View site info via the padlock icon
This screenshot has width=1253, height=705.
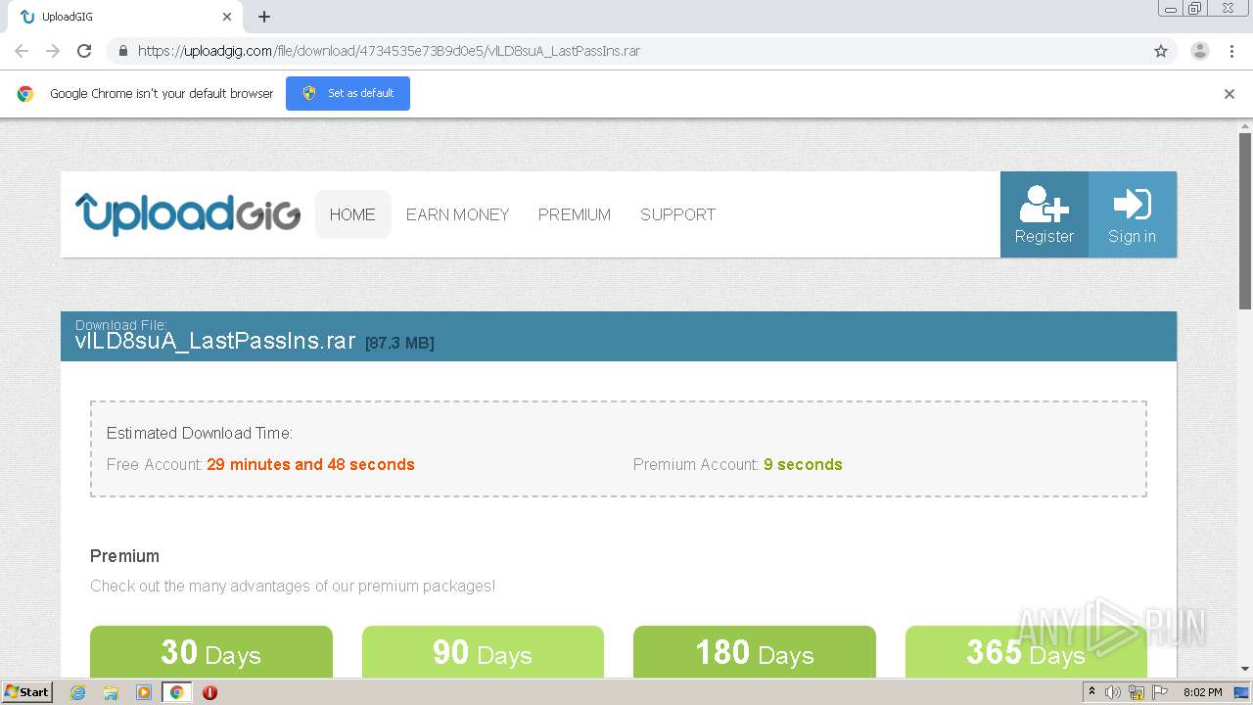(x=122, y=51)
